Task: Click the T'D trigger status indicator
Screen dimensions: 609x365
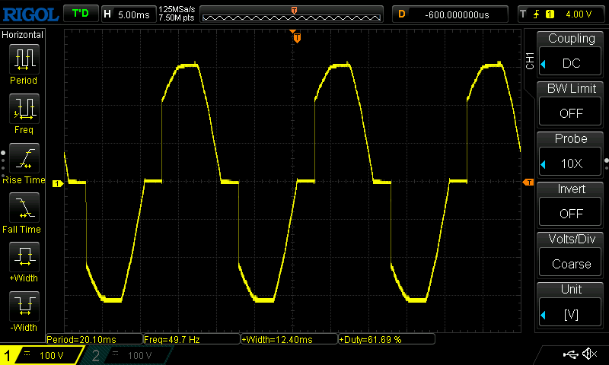Action: click(81, 14)
